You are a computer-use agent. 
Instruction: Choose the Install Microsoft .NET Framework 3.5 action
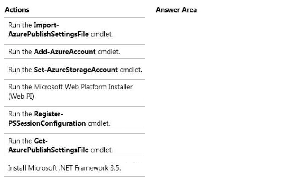point(74,168)
